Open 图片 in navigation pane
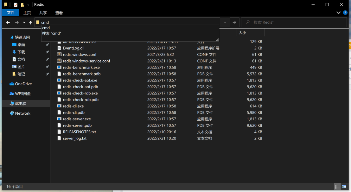 click(x=21, y=67)
